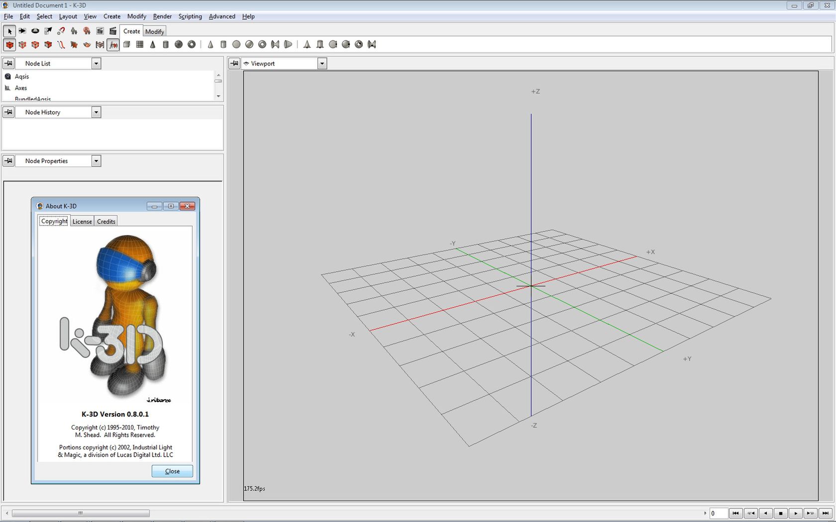Start Render Frame clapperboard icon
The width and height of the screenshot is (836, 522).
click(x=113, y=31)
